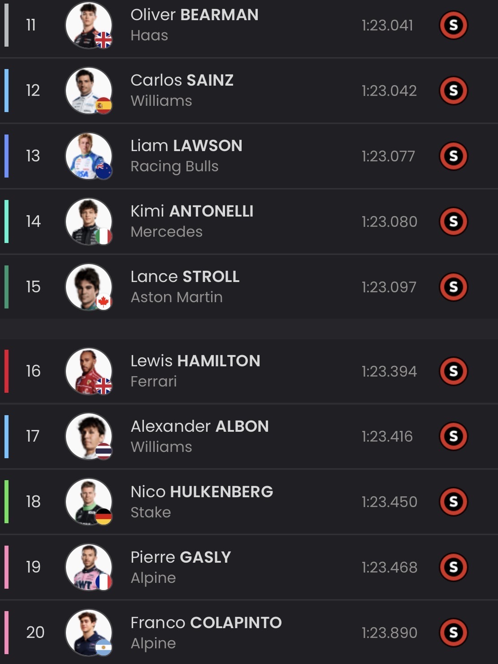498x664 pixels.
Task: Click Lewis Hamilton's soft tyre icon
Action: (x=453, y=371)
